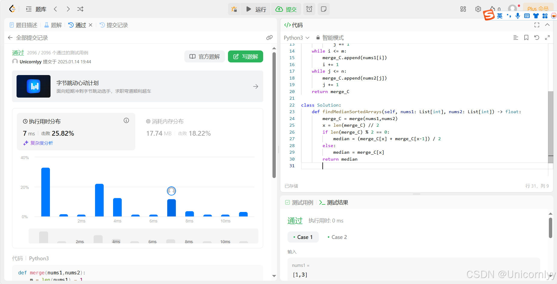Click the highlighted 7ms distribution bar
This screenshot has width=557, height=284.
pos(171,208)
